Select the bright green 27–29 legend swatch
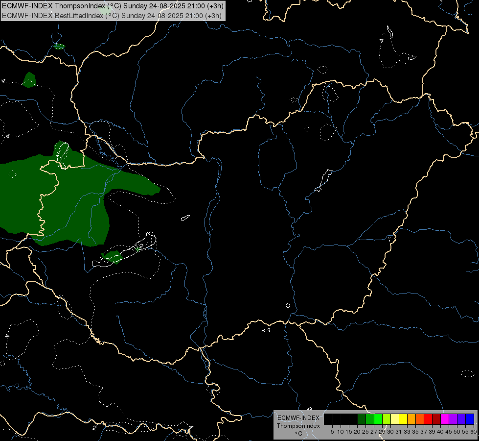479x441 pixels. click(378, 419)
